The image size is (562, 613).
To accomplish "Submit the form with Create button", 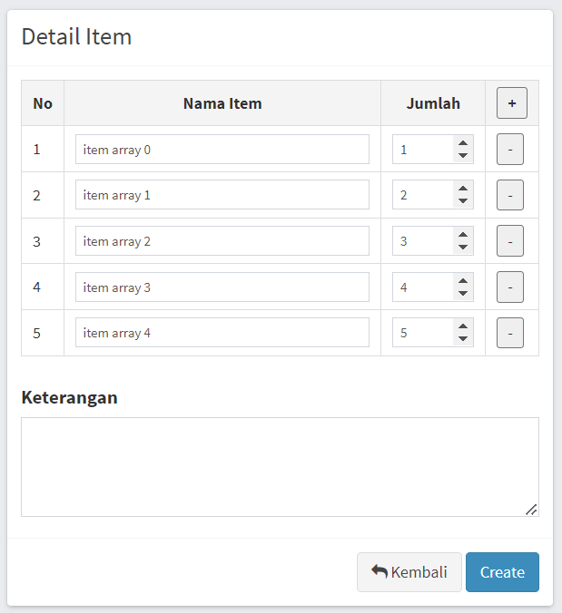I will pos(502,572).
